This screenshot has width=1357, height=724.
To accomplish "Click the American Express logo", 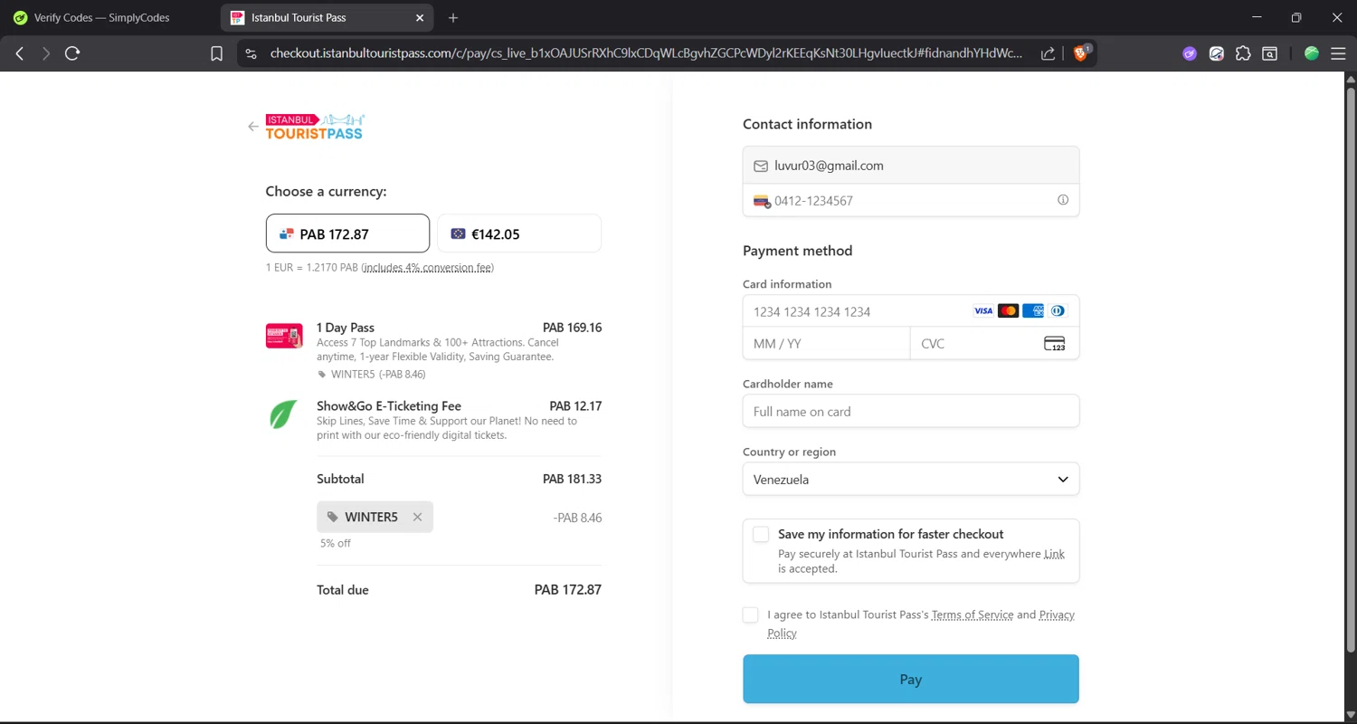I will point(1033,311).
